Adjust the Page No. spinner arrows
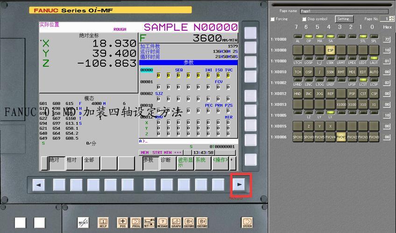Screen dimensions: 396x233 click(391, 19)
